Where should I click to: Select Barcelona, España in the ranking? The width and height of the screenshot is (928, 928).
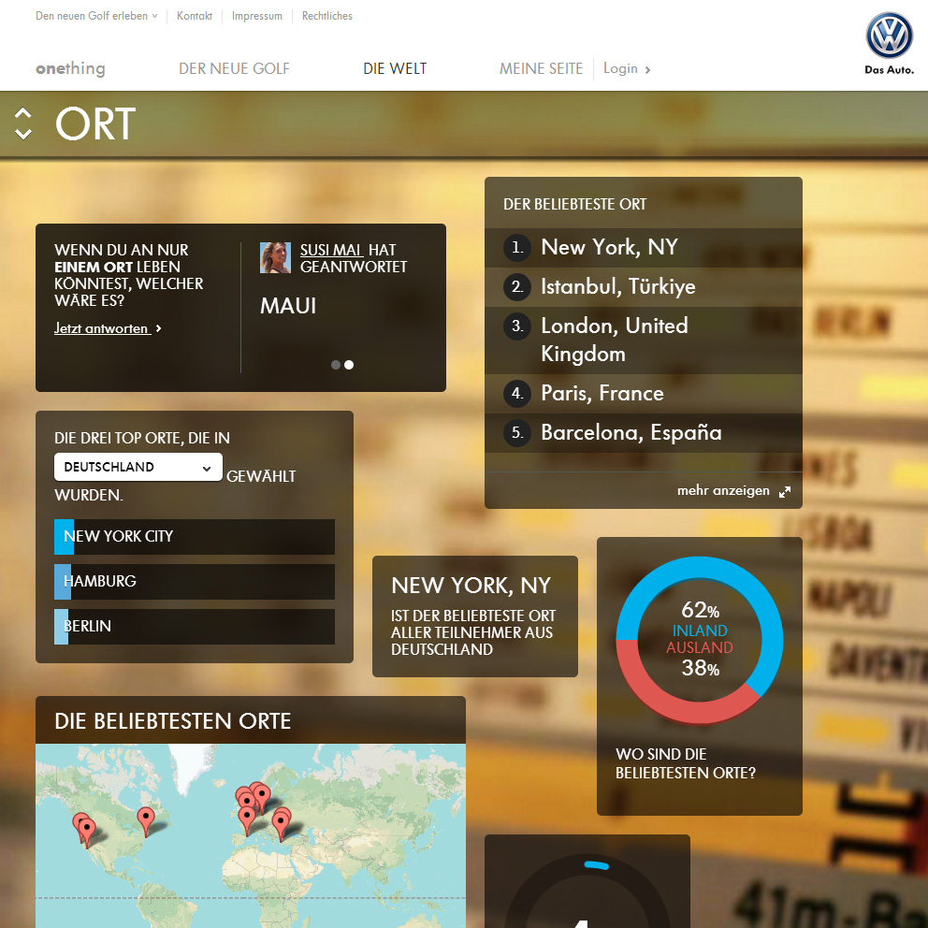[644, 433]
